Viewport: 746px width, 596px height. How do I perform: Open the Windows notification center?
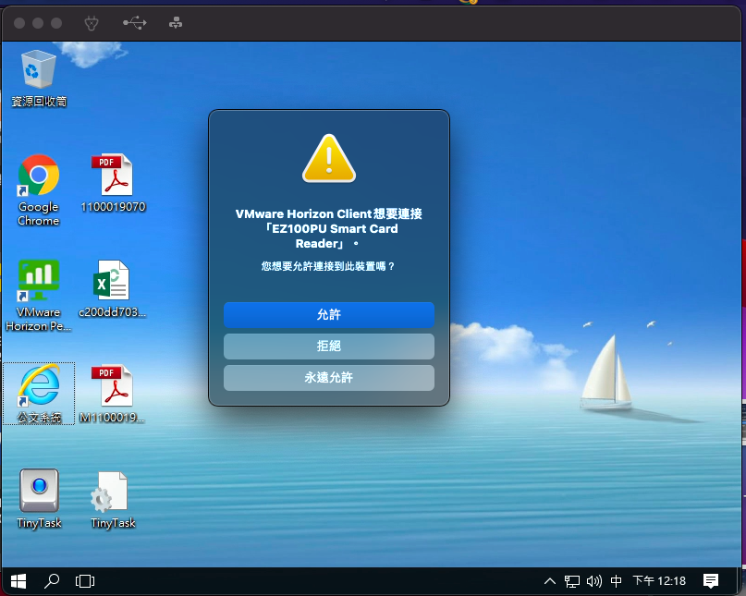tap(711, 581)
